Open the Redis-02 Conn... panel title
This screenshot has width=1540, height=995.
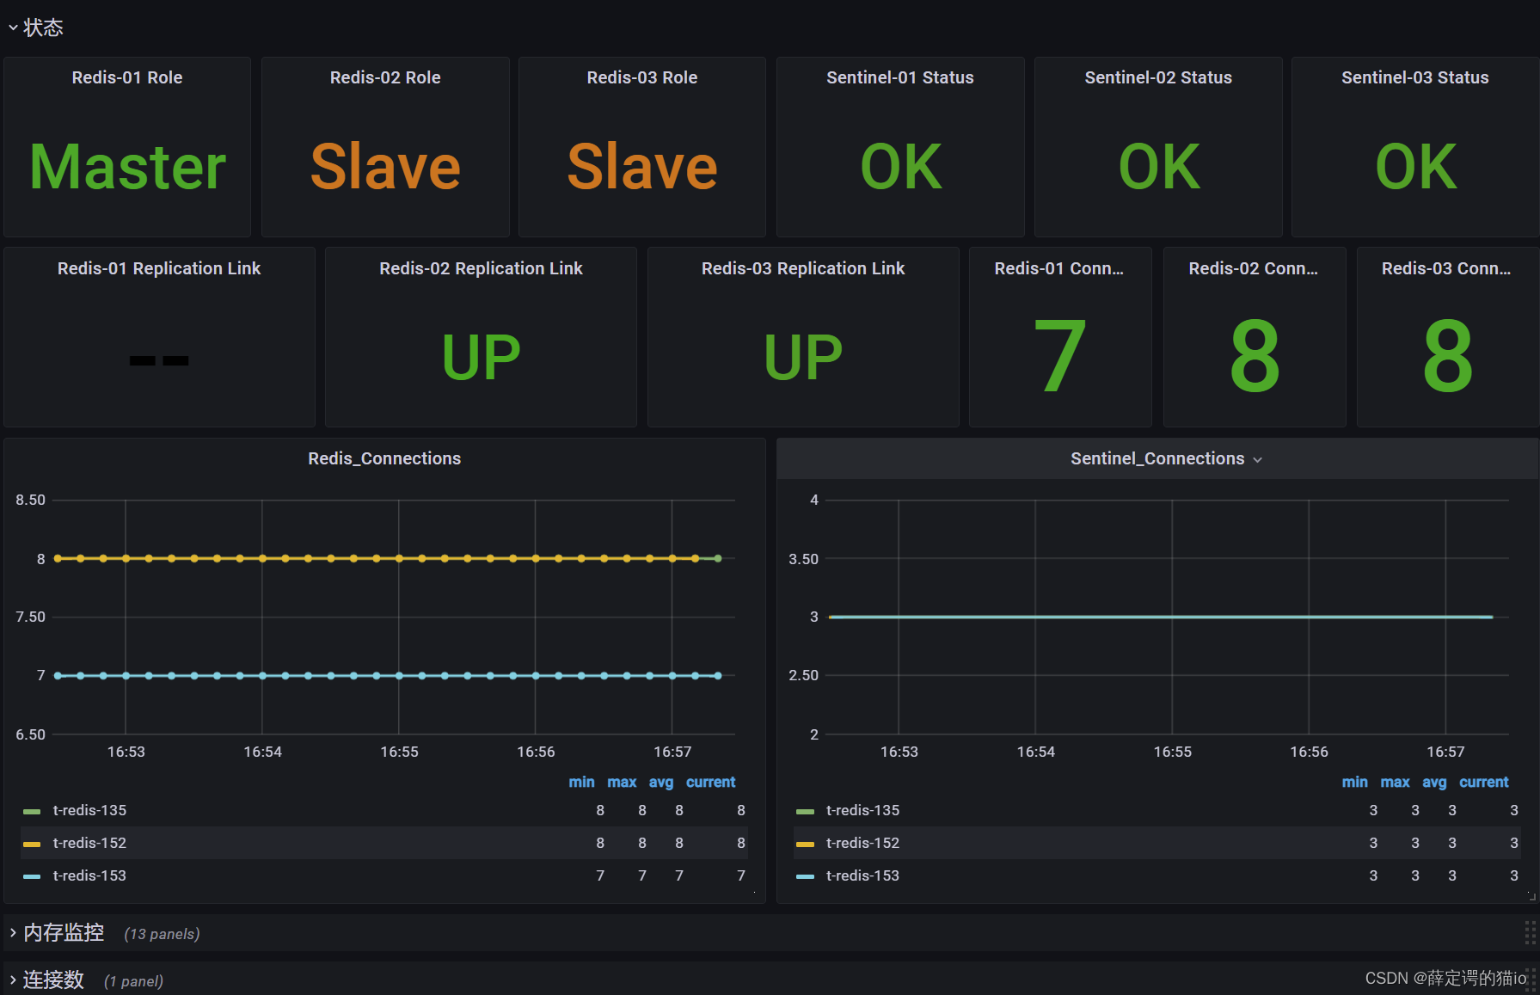[1254, 268]
